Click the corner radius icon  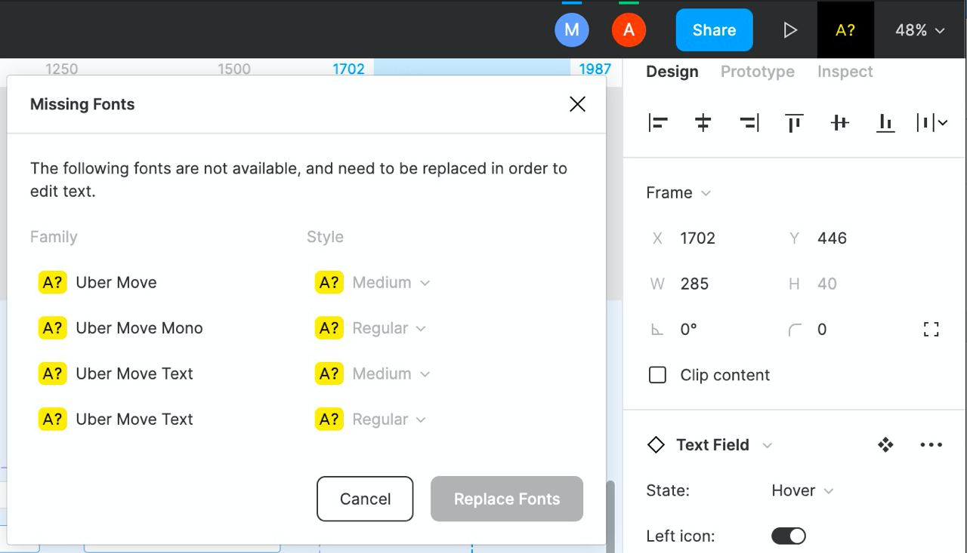[x=795, y=330]
